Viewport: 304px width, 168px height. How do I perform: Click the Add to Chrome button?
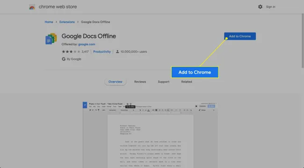point(240,36)
